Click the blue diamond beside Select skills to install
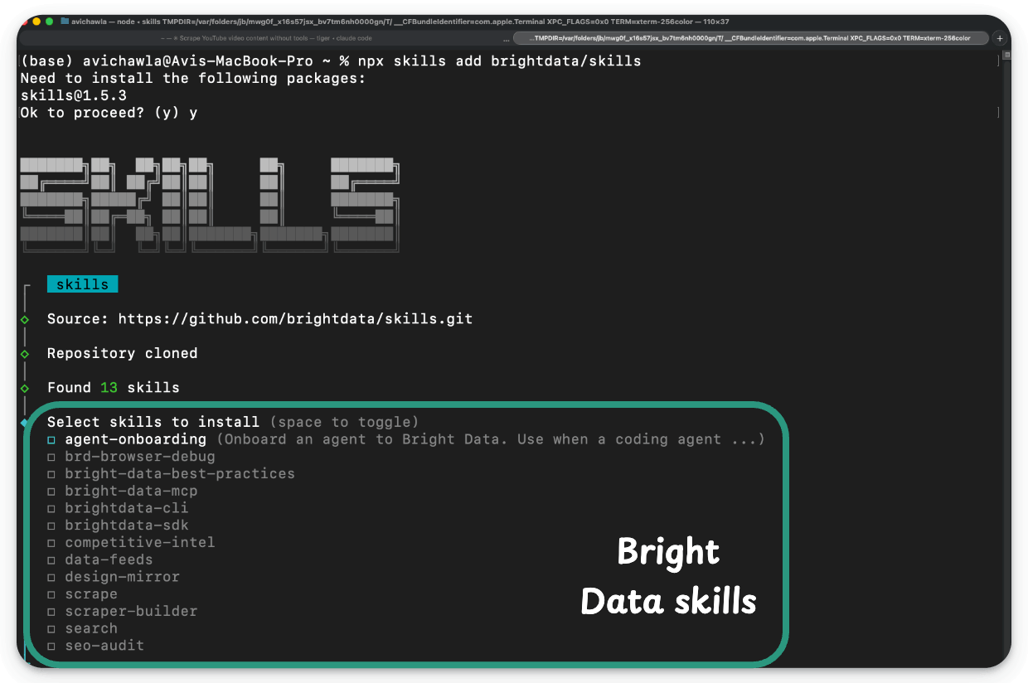This screenshot has width=1028, height=683. [x=25, y=423]
